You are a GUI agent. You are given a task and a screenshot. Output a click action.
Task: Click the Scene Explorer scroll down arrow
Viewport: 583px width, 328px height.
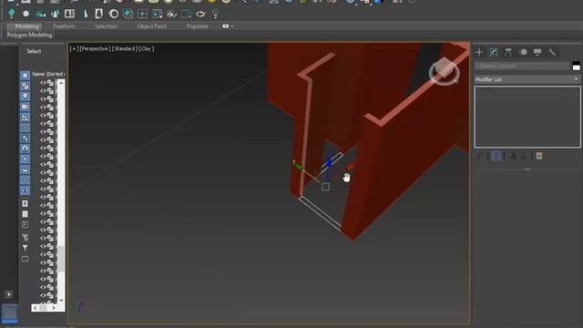tap(61, 300)
